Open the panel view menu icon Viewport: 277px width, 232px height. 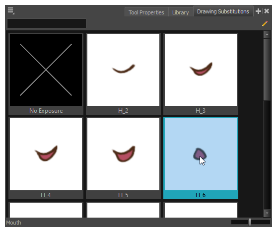coord(11,11)
